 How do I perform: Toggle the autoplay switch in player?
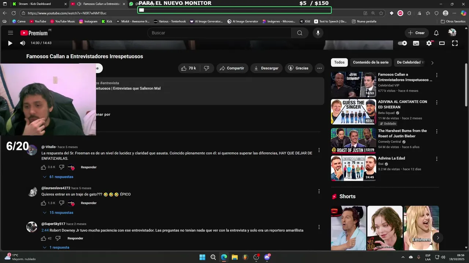coord(402,43)
